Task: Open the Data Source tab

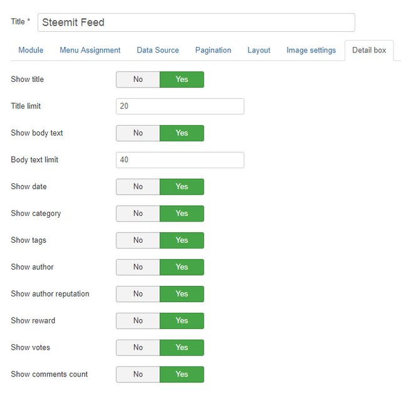Action: tap(158, 50)
